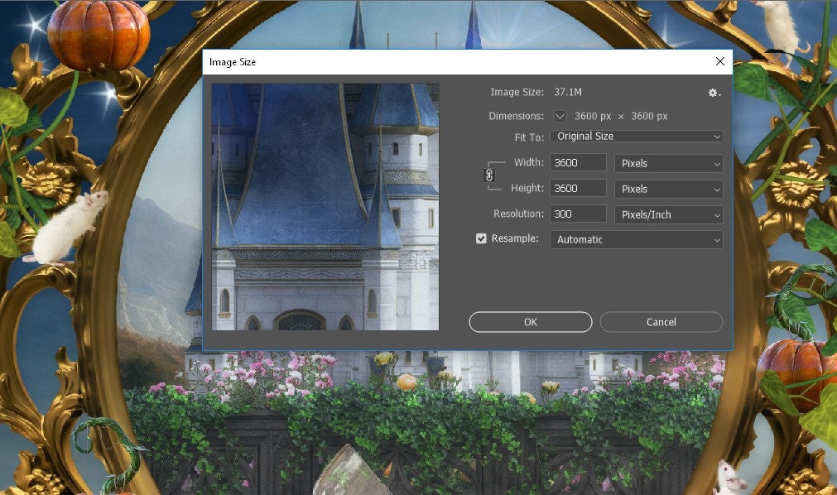Click the Resolution field showing 300
The height and width of the screenshot is (495, 837).
click(577, 214)
